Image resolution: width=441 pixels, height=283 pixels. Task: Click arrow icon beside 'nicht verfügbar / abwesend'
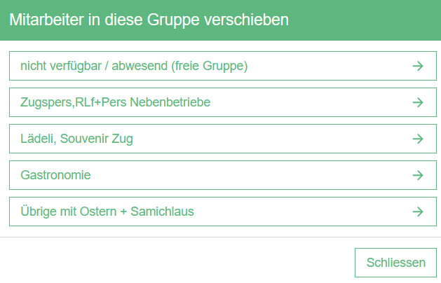click(418, 66)
